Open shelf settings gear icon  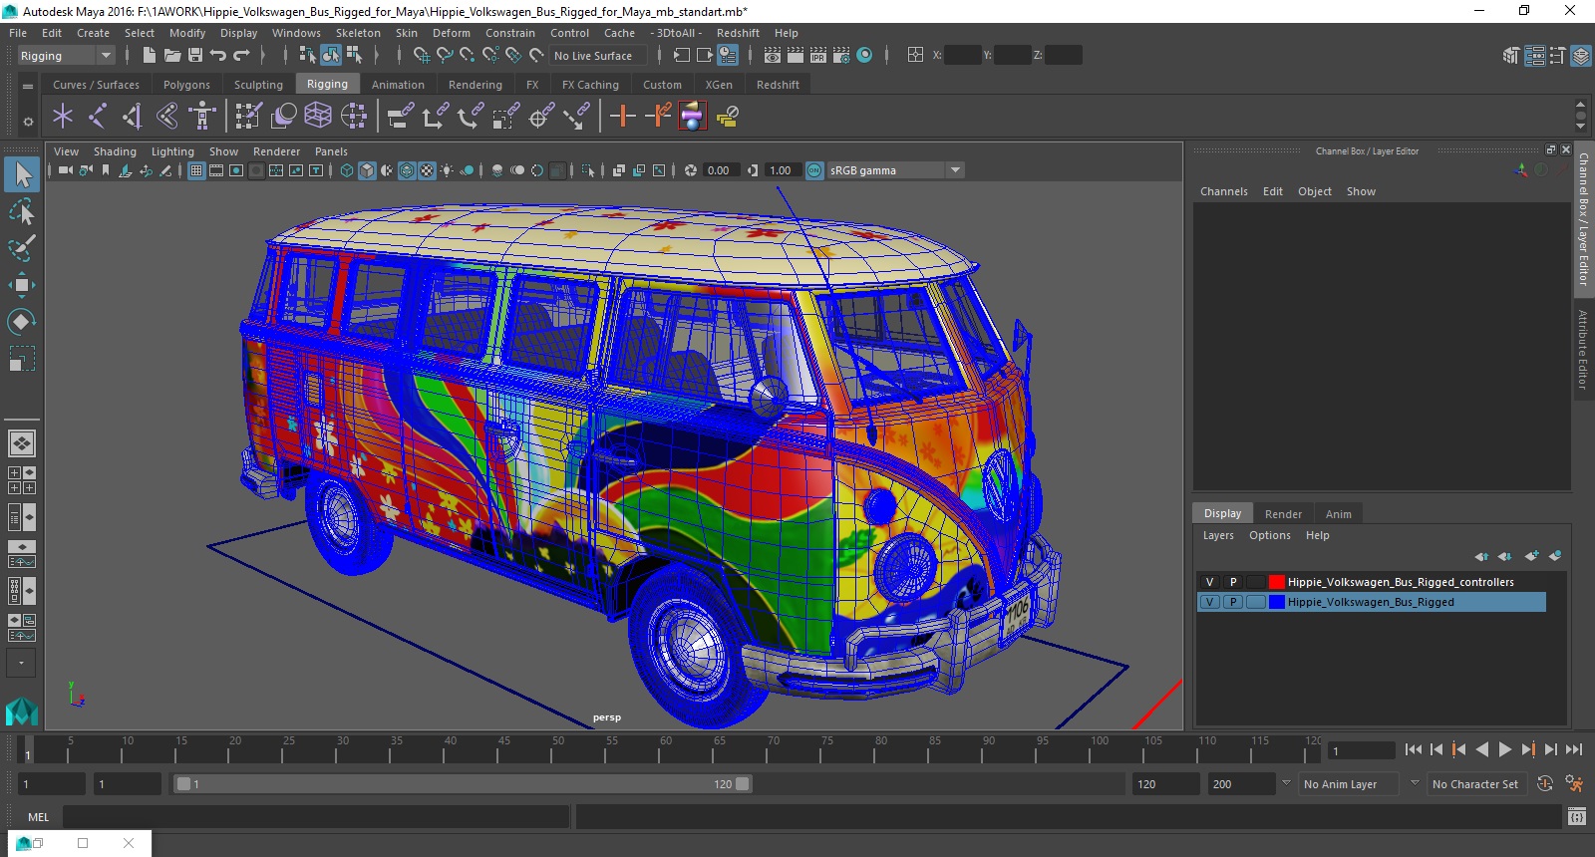[x=28, y=122]
